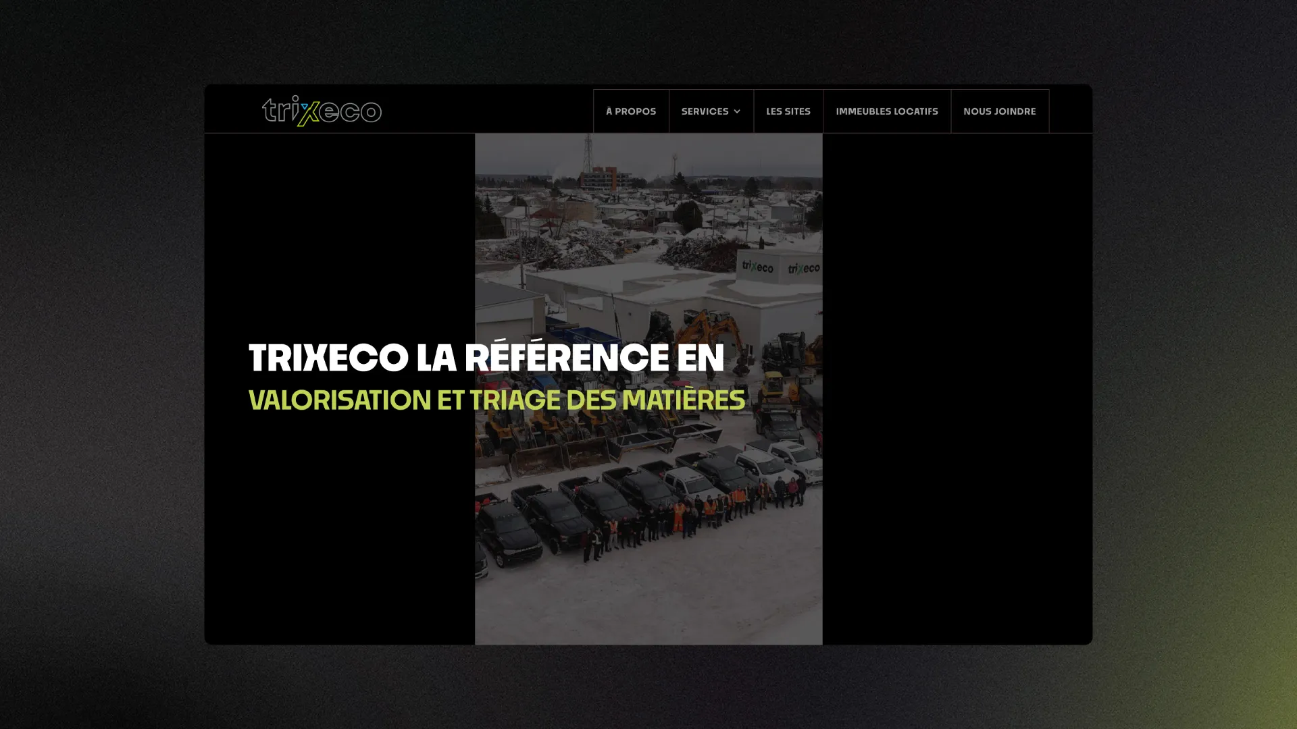Click the red brick building in background
The image size is (1297, 729).
606,178
